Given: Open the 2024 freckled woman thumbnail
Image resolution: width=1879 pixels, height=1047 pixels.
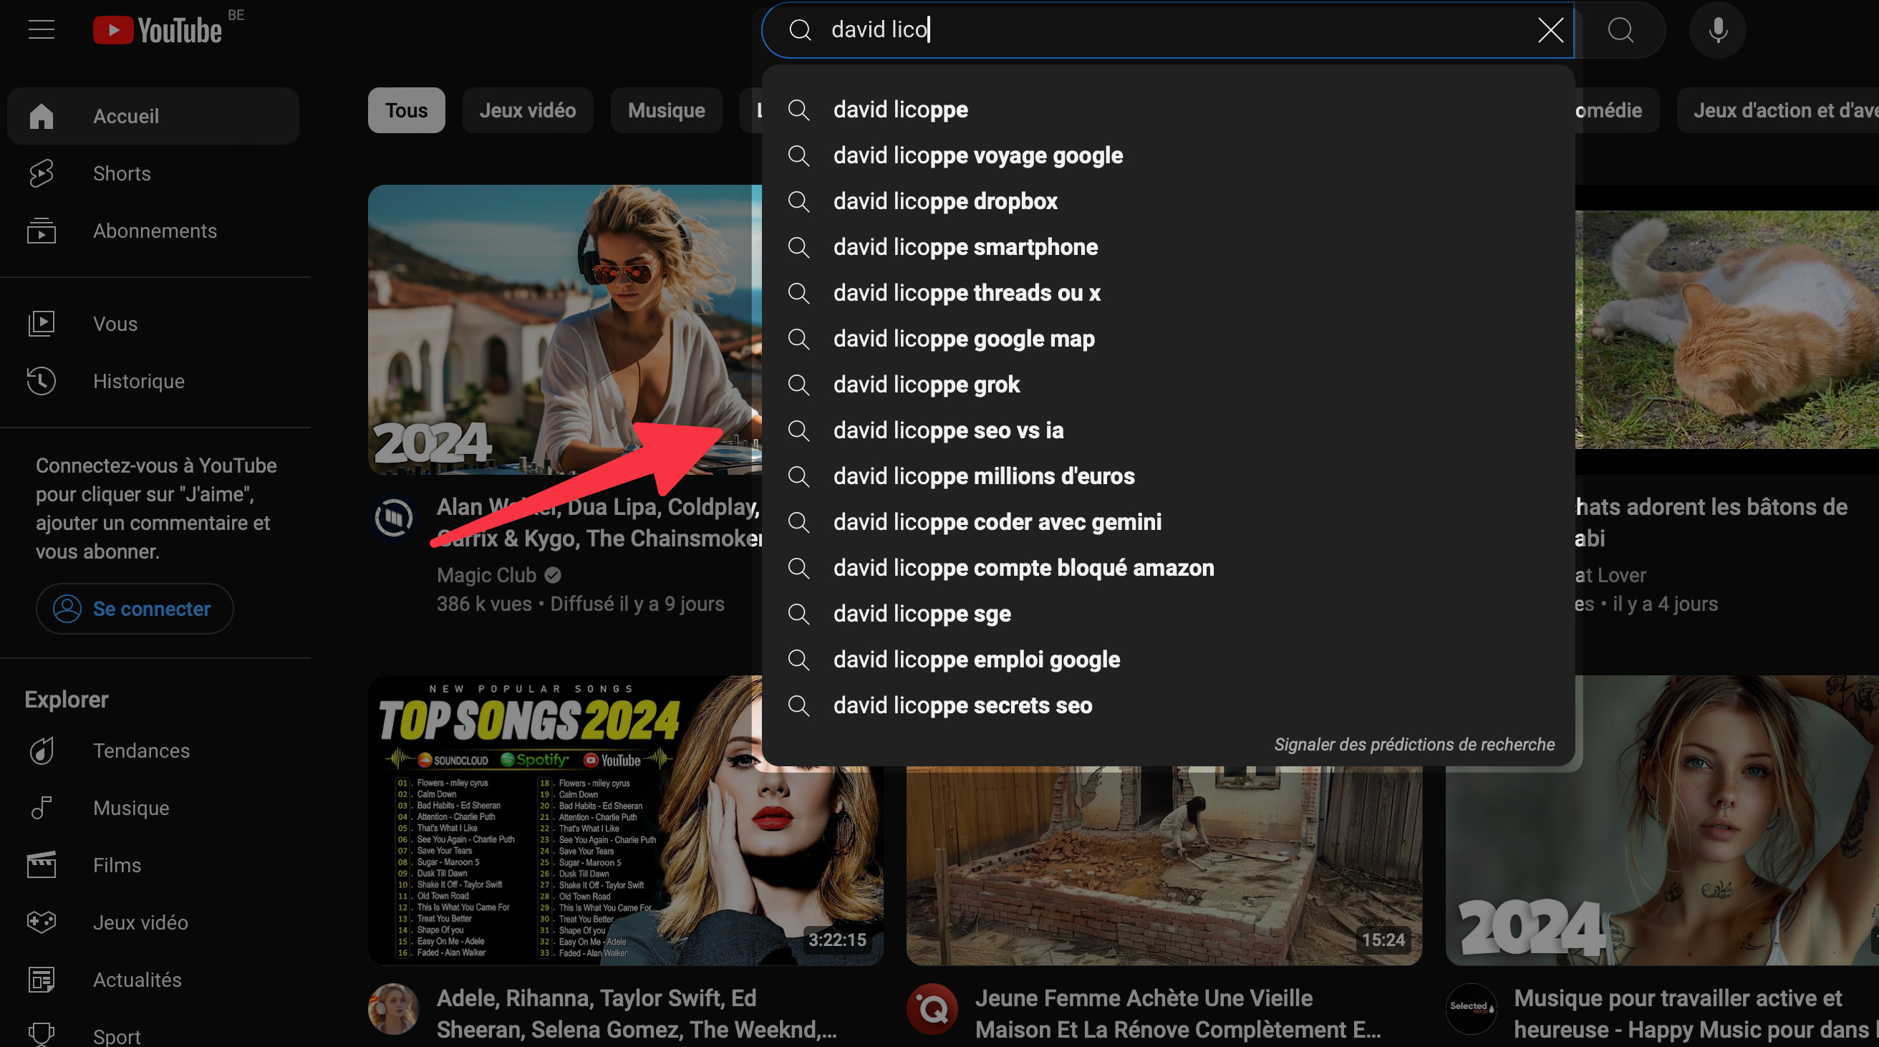Looking at the screenshot, I should (1662, 820).
